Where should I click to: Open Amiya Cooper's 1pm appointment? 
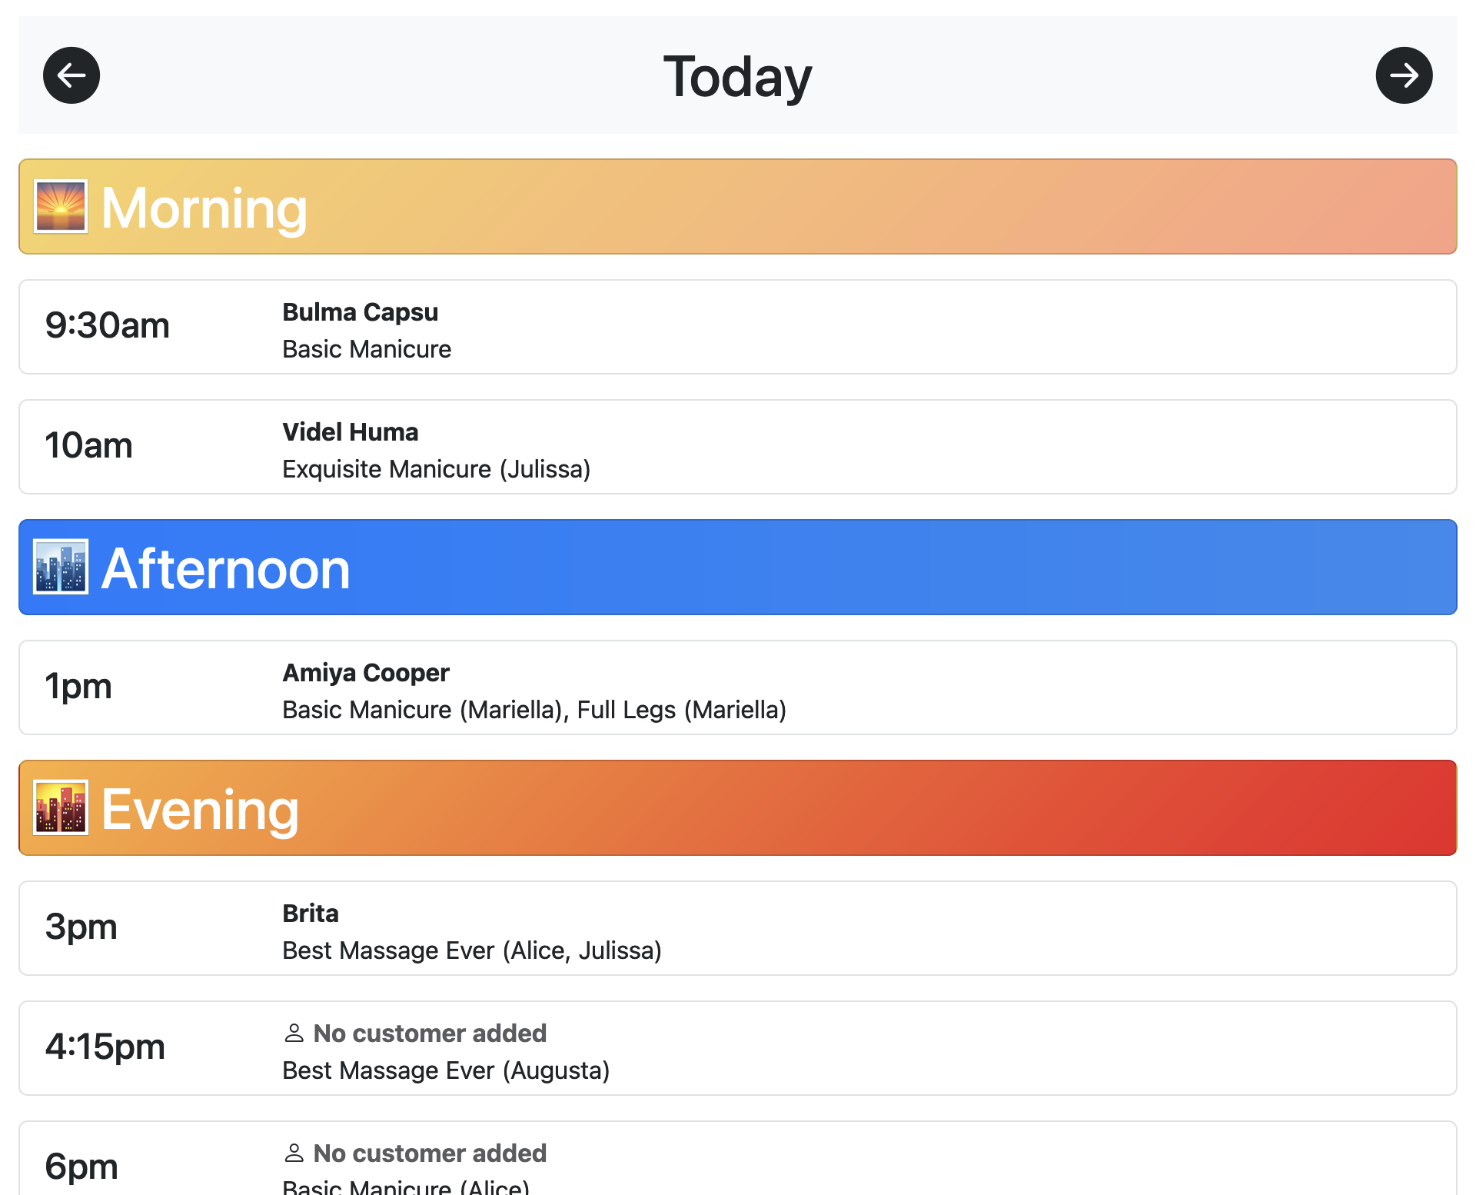(x=738, y=688)
